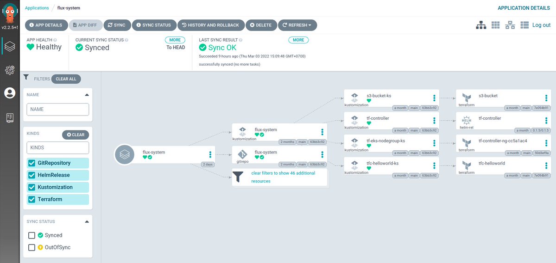Screen dimensions: 556x263
Task: Click the tf-eks-nodegroup-ks kustomization icon
Action: [354, 143]
